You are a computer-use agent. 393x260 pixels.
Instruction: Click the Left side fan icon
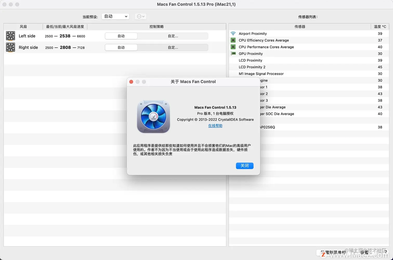coord(10,36)
